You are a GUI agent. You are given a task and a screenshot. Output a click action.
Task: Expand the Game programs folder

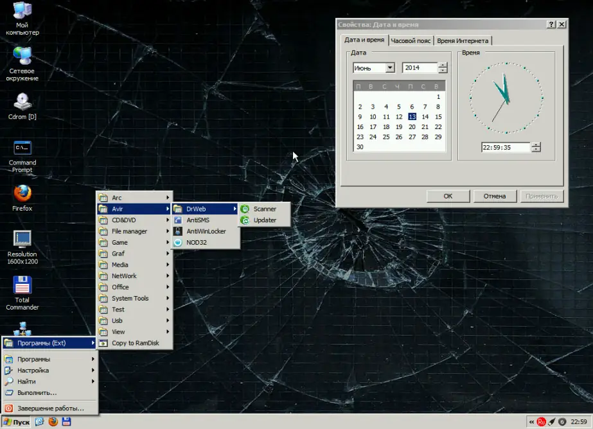pos(135,242)
